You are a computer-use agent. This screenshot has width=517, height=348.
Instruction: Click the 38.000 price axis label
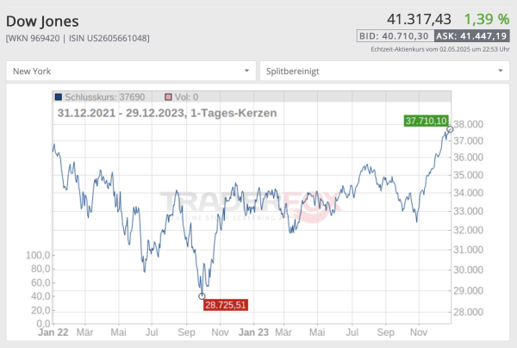[x=468, y=124]
